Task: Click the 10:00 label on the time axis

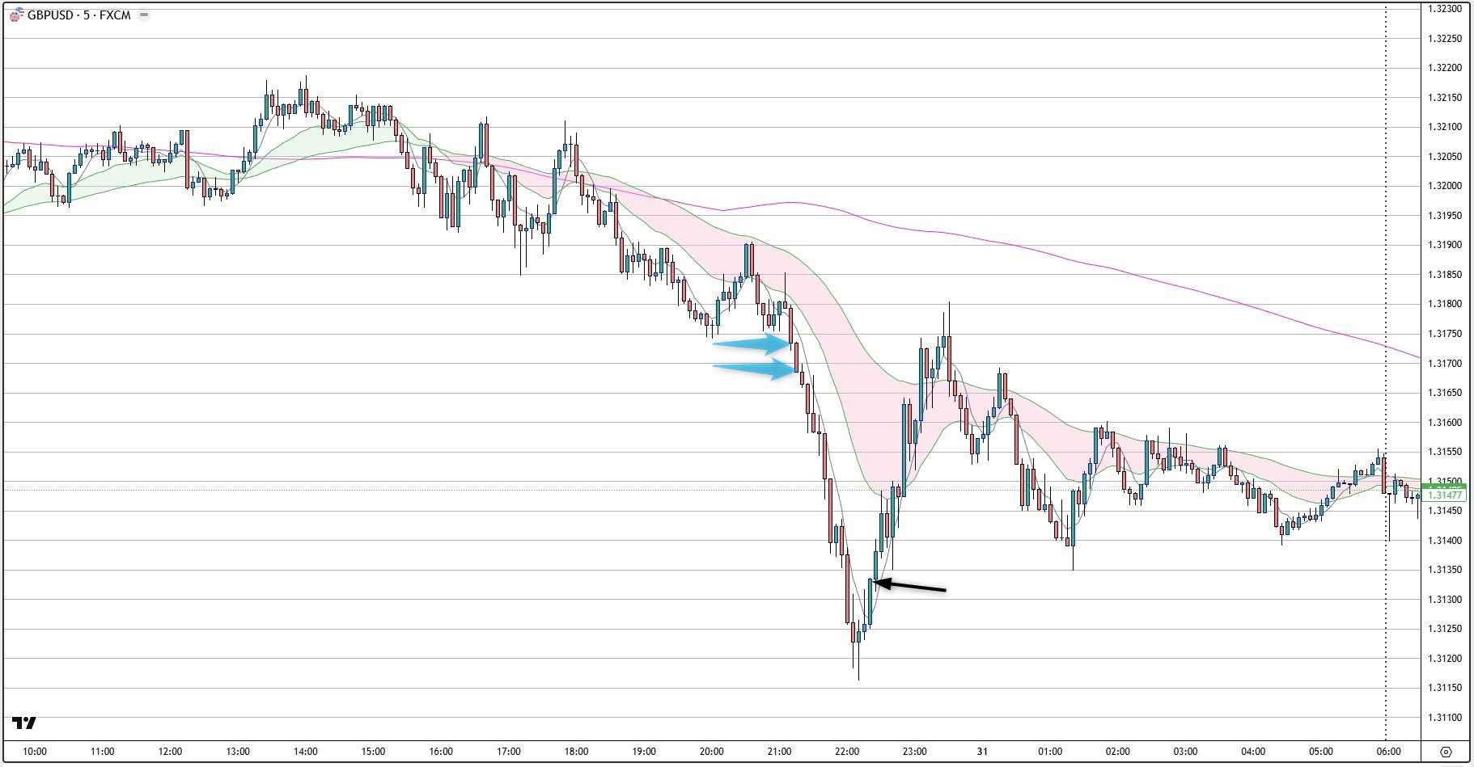Action: coord(35,752)
